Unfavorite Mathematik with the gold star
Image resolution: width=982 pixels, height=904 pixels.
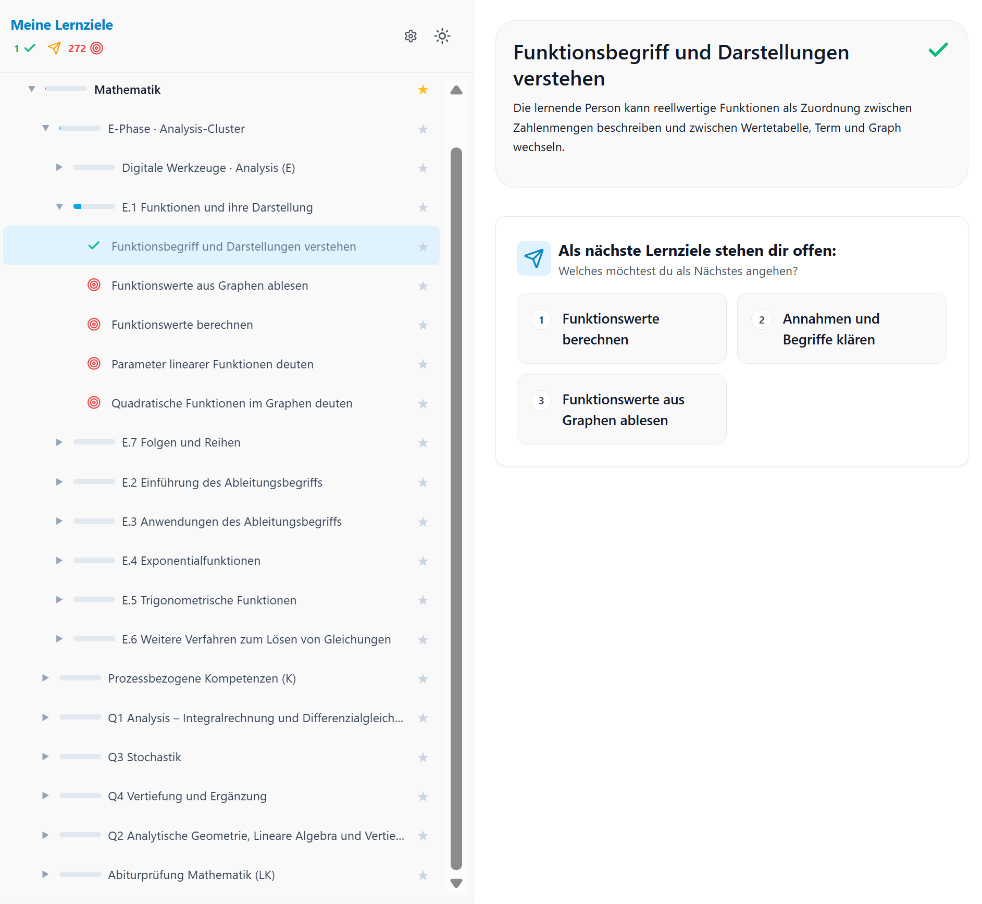[422, 90]
